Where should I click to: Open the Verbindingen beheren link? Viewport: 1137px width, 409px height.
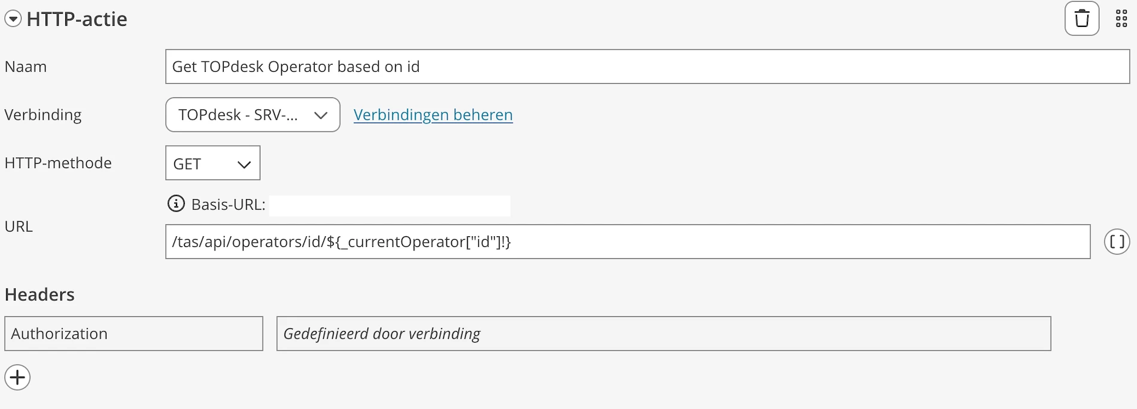(433, 115)
